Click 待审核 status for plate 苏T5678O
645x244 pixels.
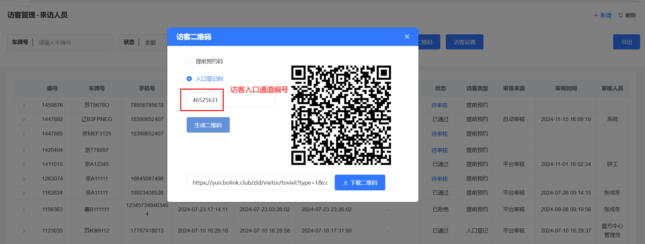[x=440, y=105]
